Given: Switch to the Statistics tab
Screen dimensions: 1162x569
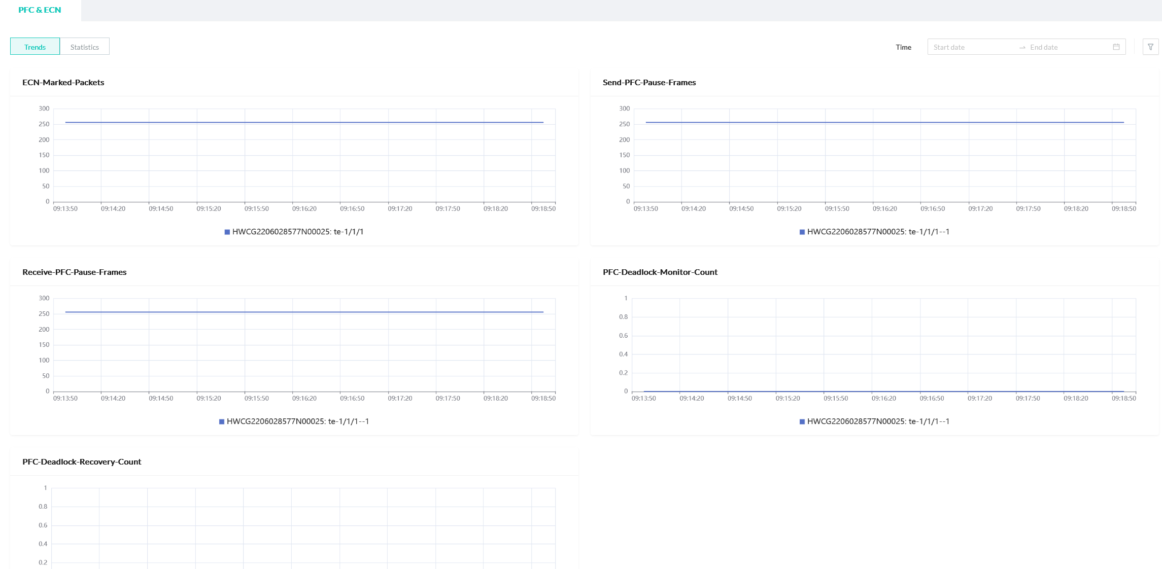Looking at the screenshot, I should pos(85,47).
